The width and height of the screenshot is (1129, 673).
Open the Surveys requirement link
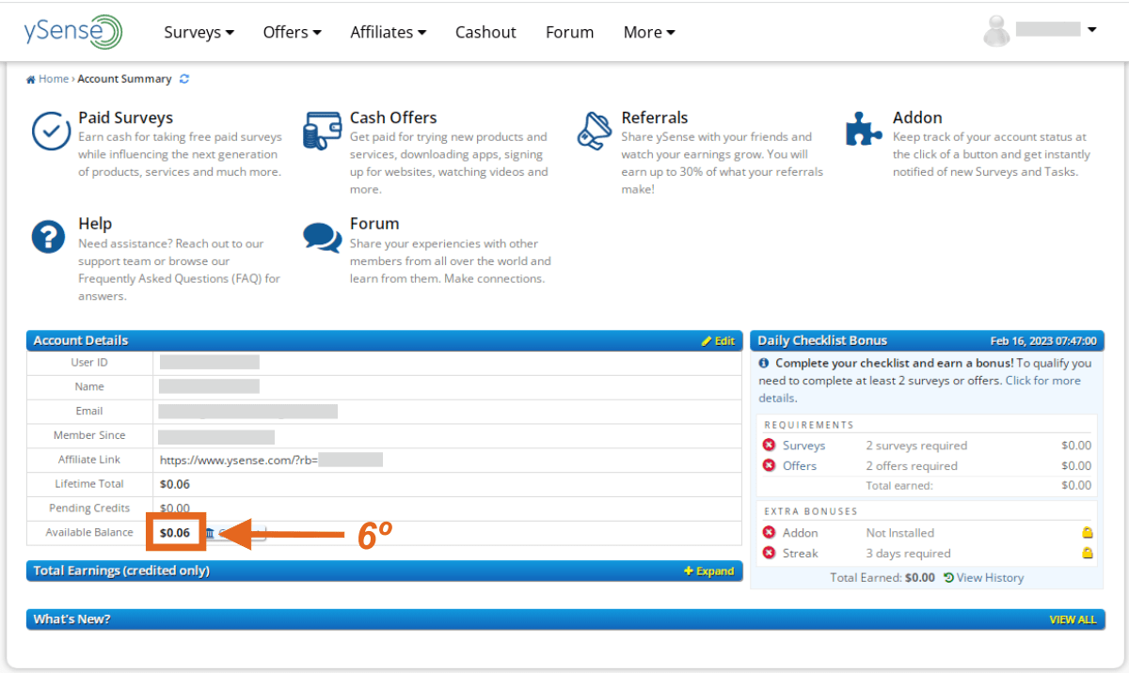(803, 446)
